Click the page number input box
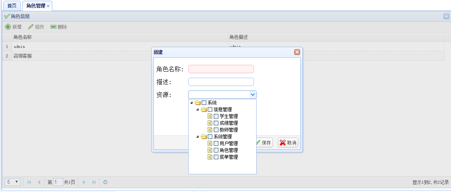This screenshot has height=192, width=451. coord(58,182)
